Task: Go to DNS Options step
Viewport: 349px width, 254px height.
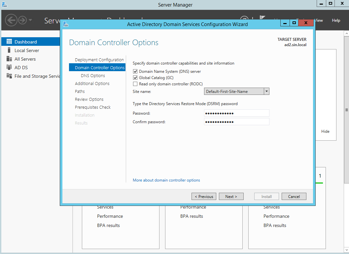Action: [93, 75]
